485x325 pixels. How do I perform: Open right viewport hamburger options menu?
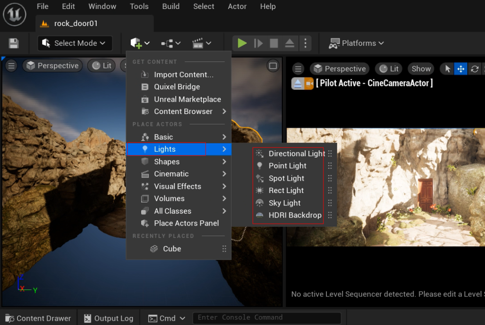298,69
